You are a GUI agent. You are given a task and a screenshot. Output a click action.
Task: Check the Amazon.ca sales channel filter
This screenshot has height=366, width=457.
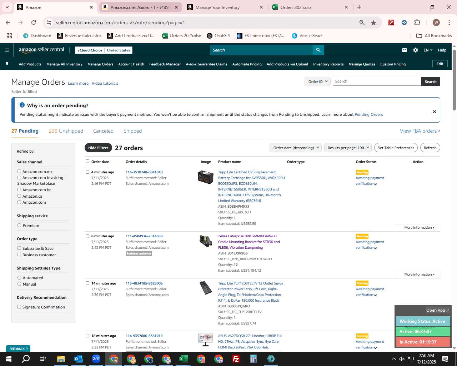coord(19,196)
